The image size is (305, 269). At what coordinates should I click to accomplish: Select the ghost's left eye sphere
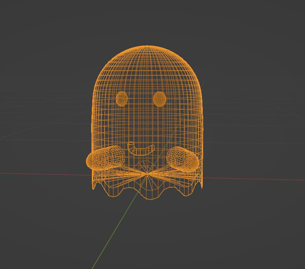[122, 99]
